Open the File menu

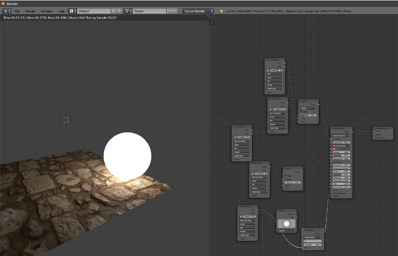[17, 11]
